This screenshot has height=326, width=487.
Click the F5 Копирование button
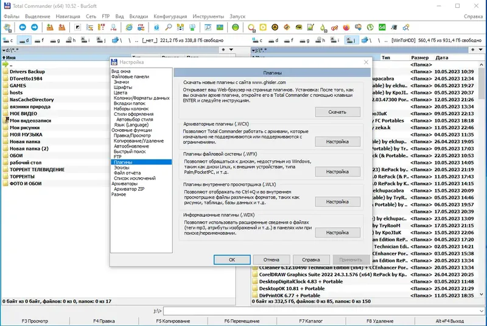(x=173, y=321)
